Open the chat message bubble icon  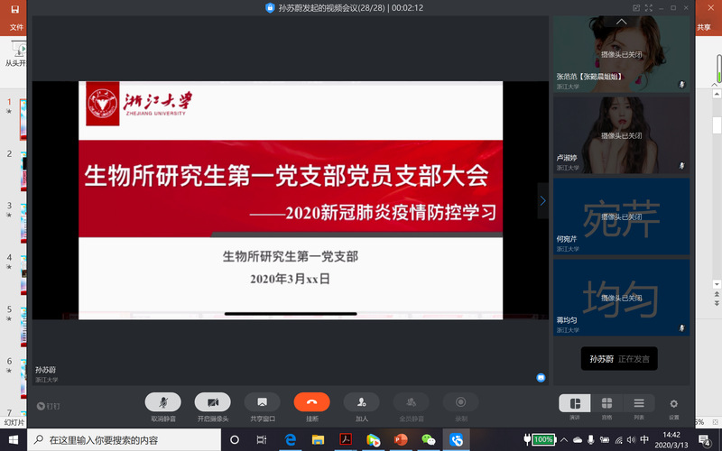pos(541,377)
